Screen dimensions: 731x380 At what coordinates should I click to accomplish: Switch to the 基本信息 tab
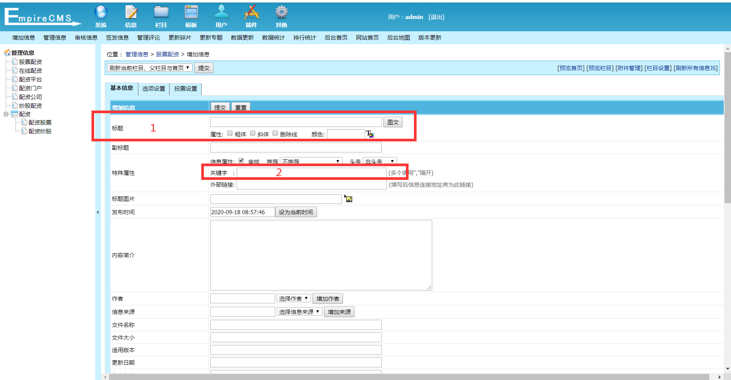click(x=122, y=88)
